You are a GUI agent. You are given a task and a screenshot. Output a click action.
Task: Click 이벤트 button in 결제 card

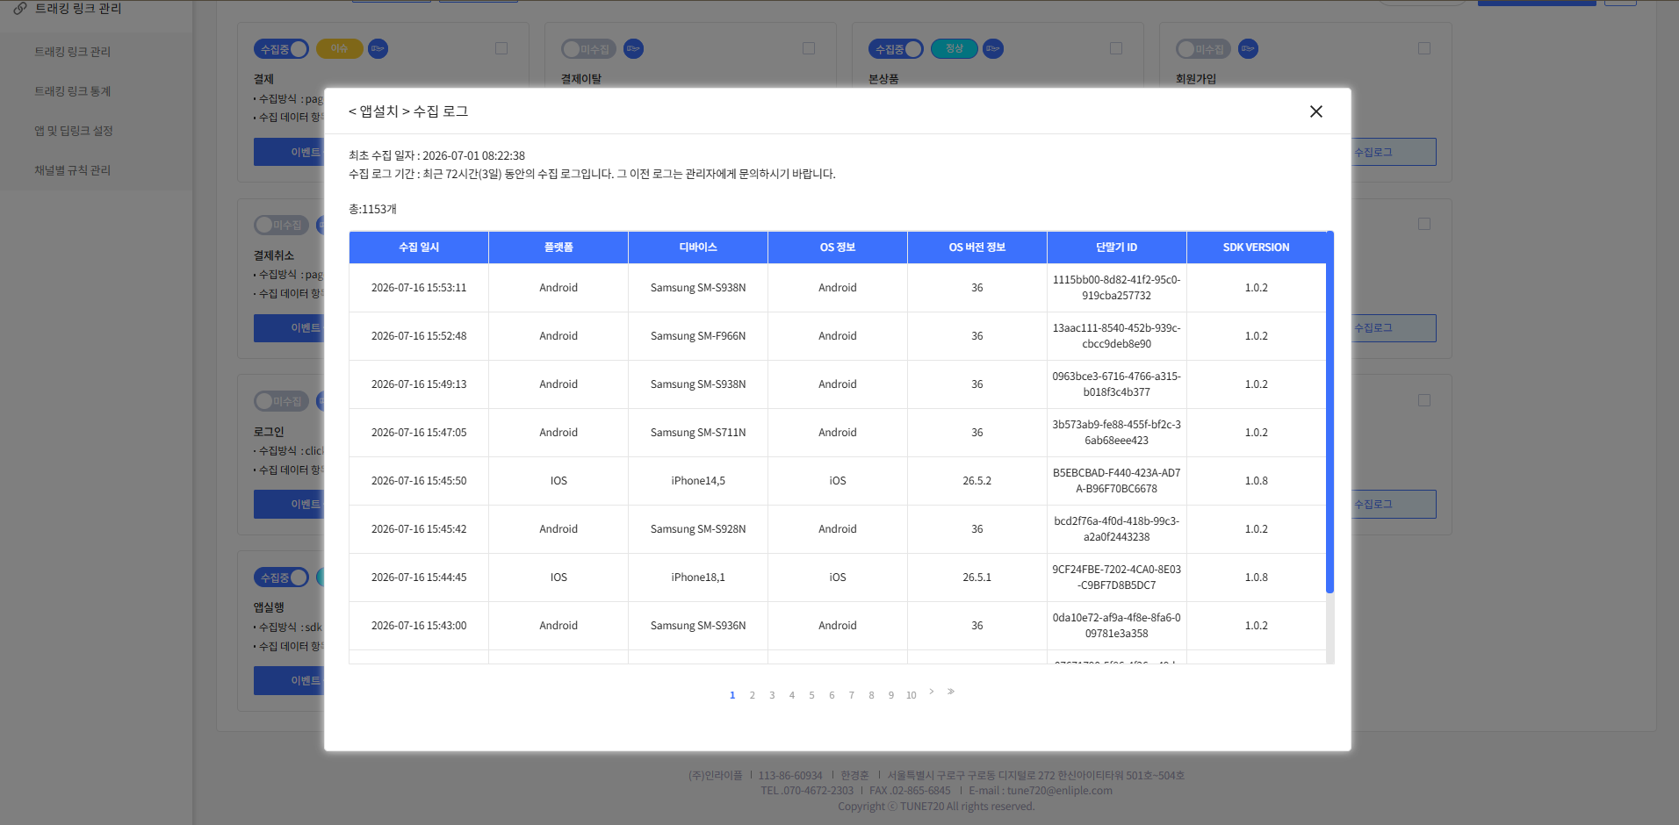289,152
